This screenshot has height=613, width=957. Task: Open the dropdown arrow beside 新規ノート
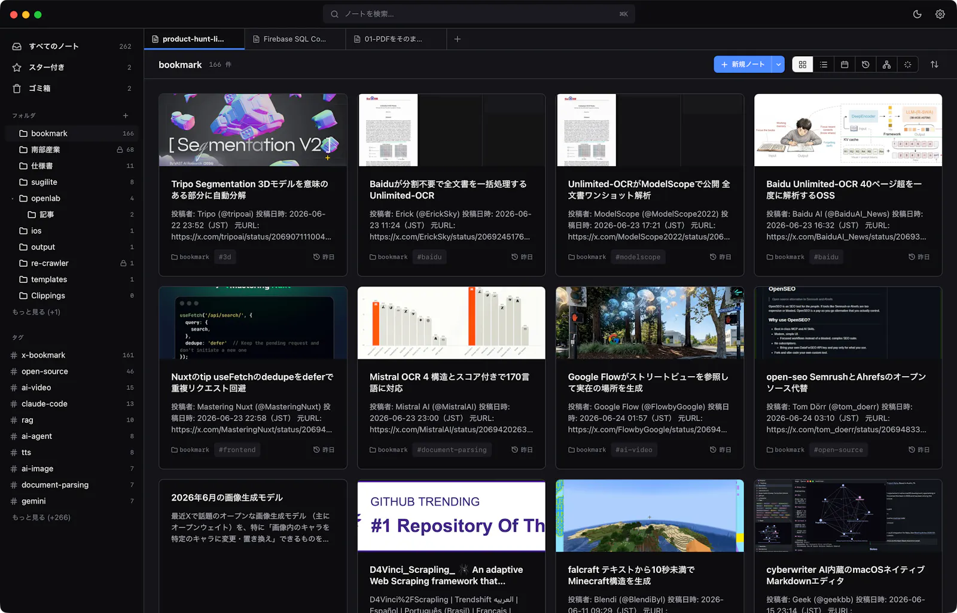[x=778, y=65]
